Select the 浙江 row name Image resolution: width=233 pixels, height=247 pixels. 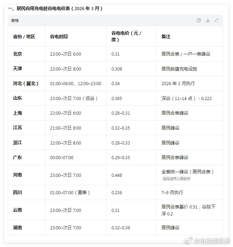coord(17,142)
